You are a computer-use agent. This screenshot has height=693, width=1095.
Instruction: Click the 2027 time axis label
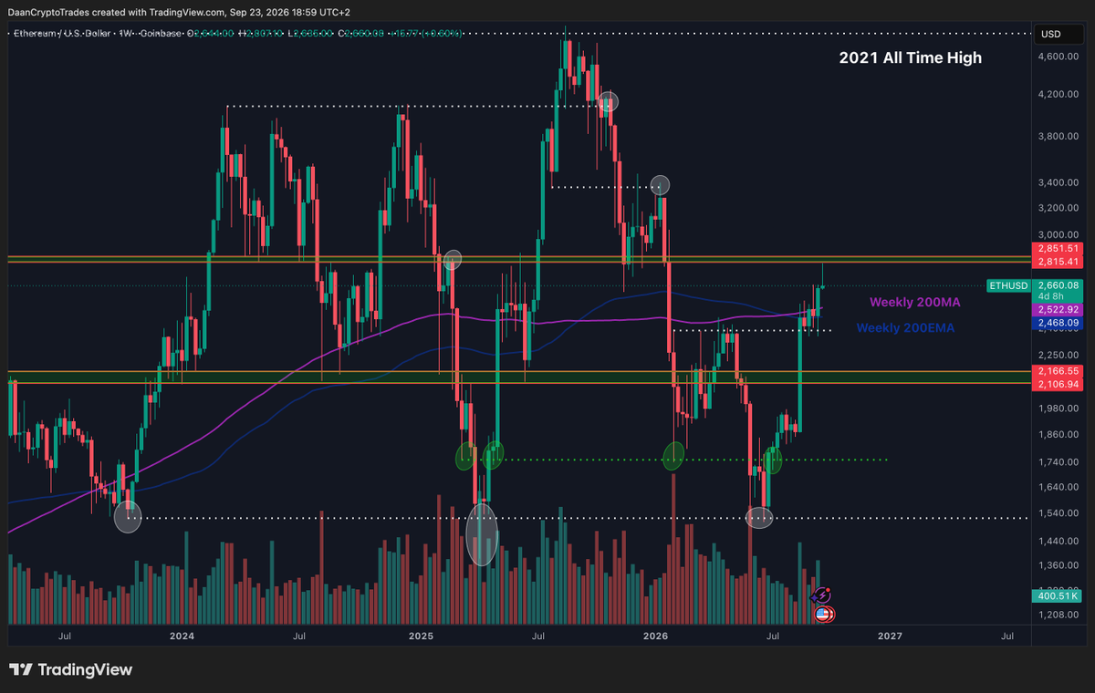[890, 635]
